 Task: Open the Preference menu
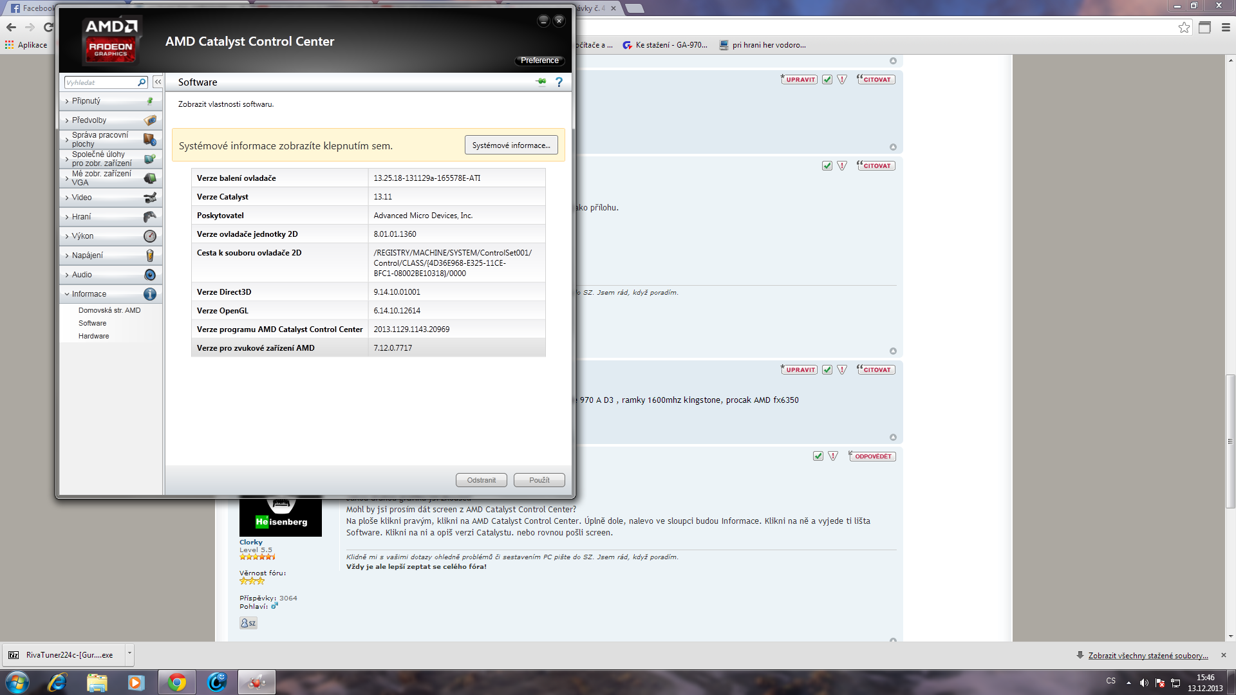click(x=539, y=60)
